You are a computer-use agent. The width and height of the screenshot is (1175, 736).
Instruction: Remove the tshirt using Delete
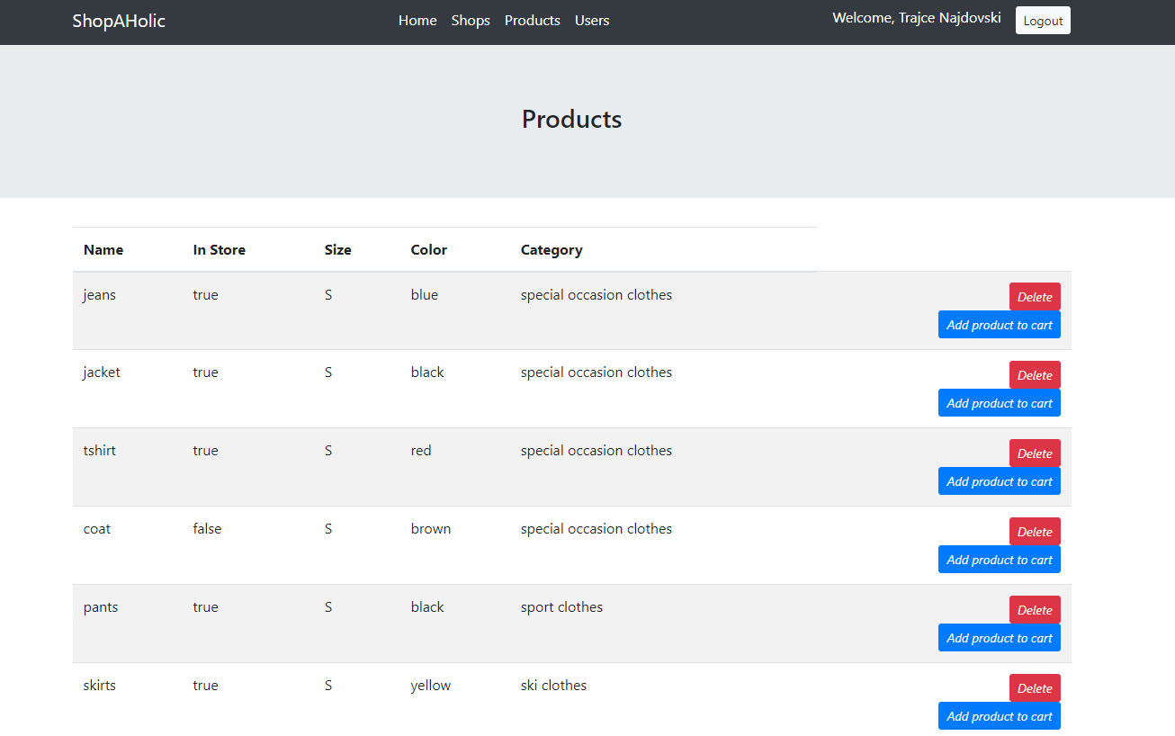click(x=1034, y=453)
